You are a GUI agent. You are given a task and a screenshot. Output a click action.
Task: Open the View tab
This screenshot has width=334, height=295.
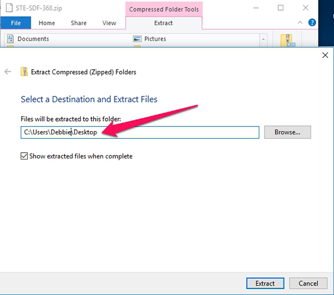pyautogui.click(x=109, y=23)
